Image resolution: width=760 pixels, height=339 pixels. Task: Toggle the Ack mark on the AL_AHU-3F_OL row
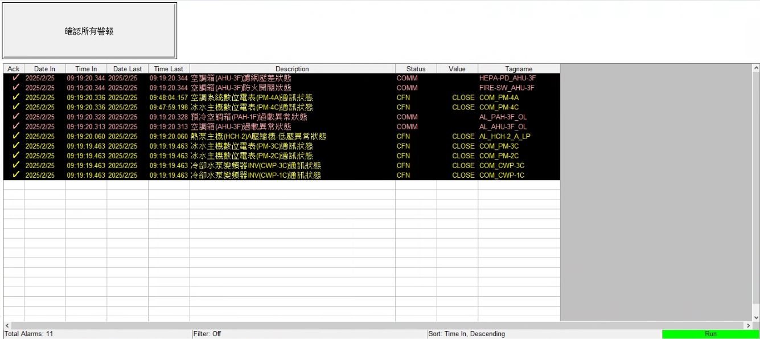[x=15, y=126]
